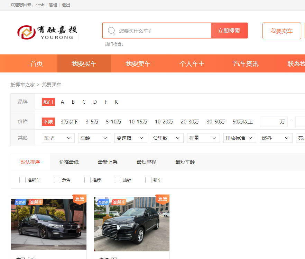Image resolution: width=305 pixels, height=259 pixels.
Task: Filter brands by letter B
Action: coord(73,102)
